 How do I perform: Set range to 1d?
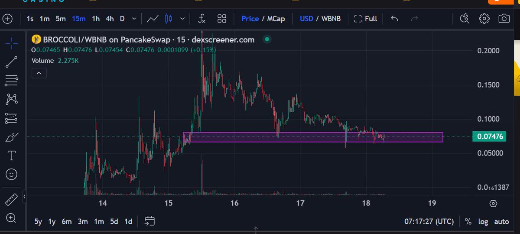(x=128, y=222)
